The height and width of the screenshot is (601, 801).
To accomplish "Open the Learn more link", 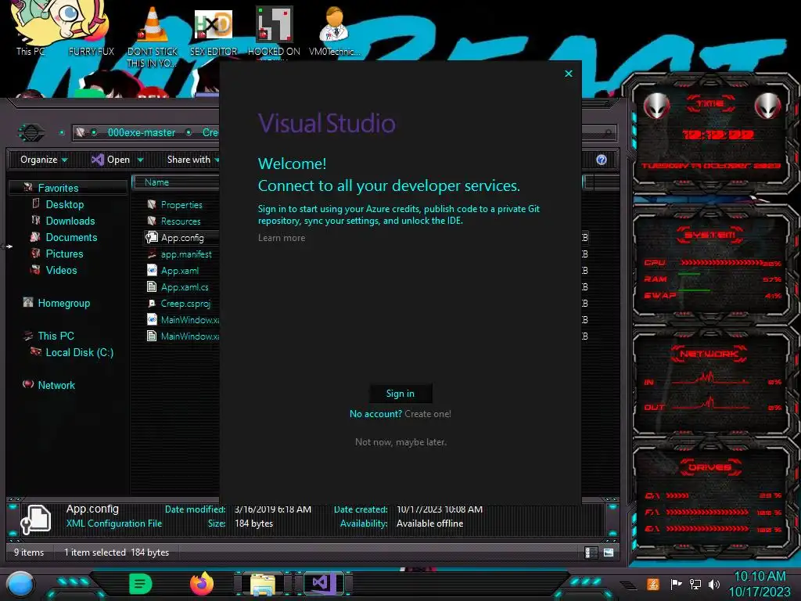I will click(x=282, y=238).
